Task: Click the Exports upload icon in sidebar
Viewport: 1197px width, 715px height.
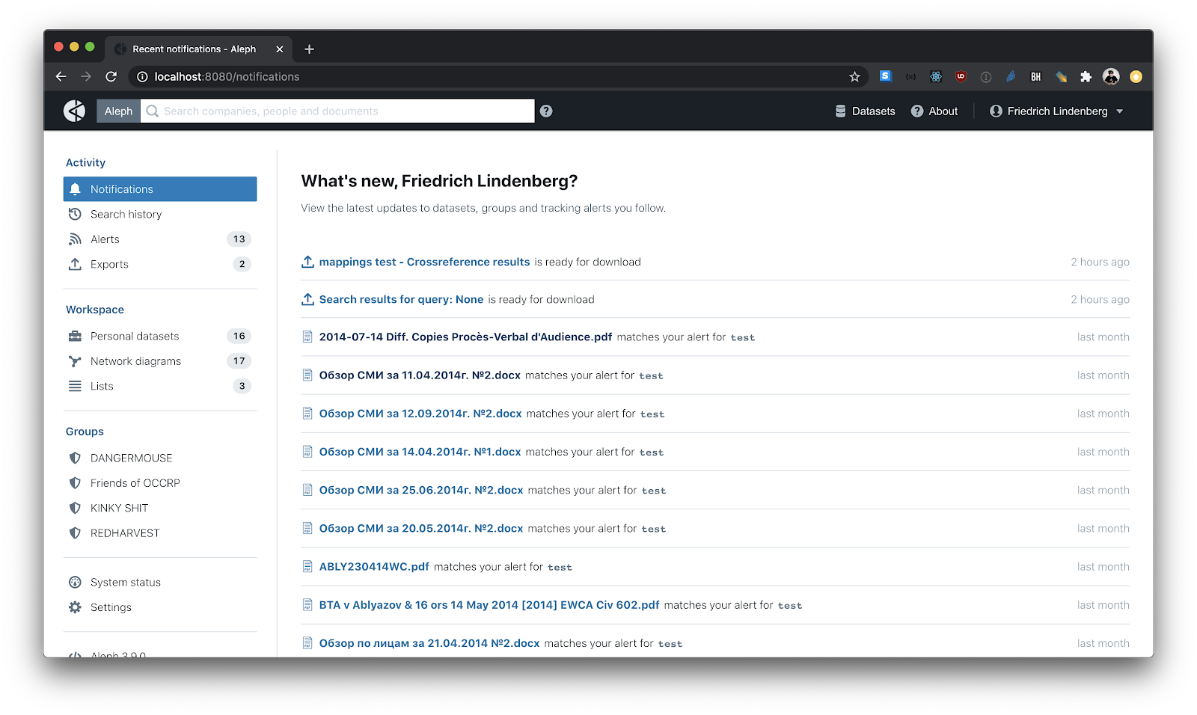Action: point(75,264)
